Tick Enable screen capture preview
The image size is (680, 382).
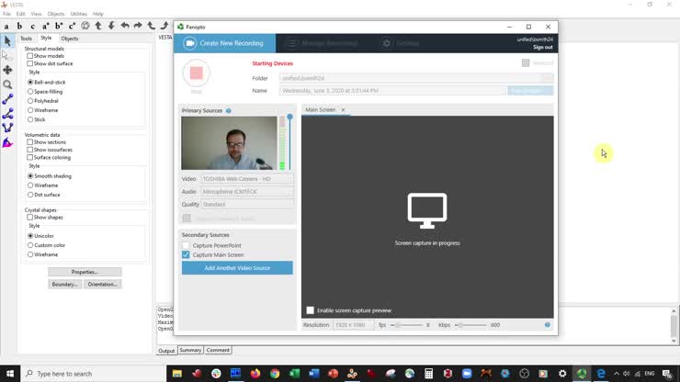pos(311,310)
